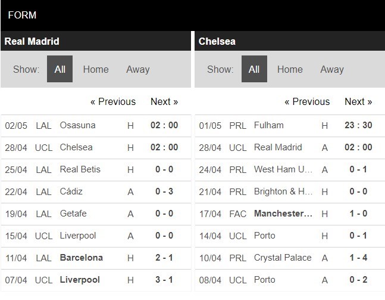Open Fulham match on 01/05

pos(269,125)
